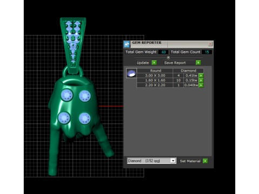Click the green arrow next to Save Report

coord(198,63)
